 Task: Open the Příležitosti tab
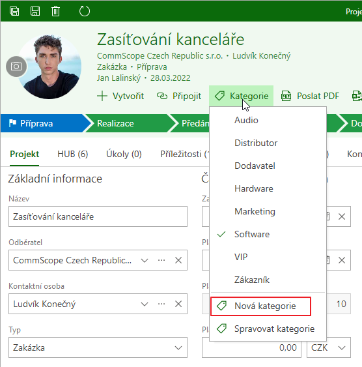[184, 154]
